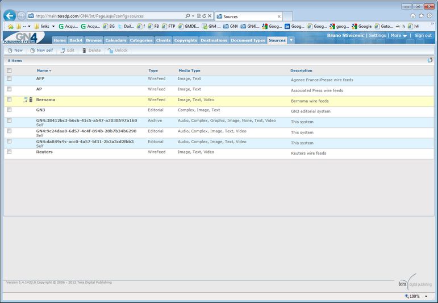The image size is (438, 303).
Task: Click the refresh list icon beside item count
Action: [430, 60]
